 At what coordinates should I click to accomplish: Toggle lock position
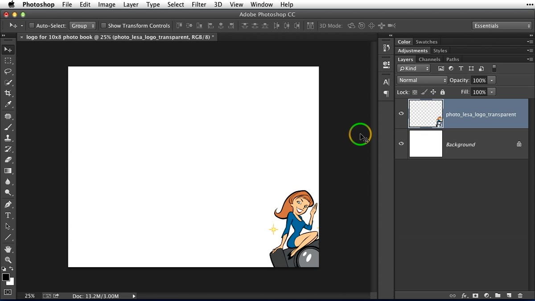coord(433,92)
